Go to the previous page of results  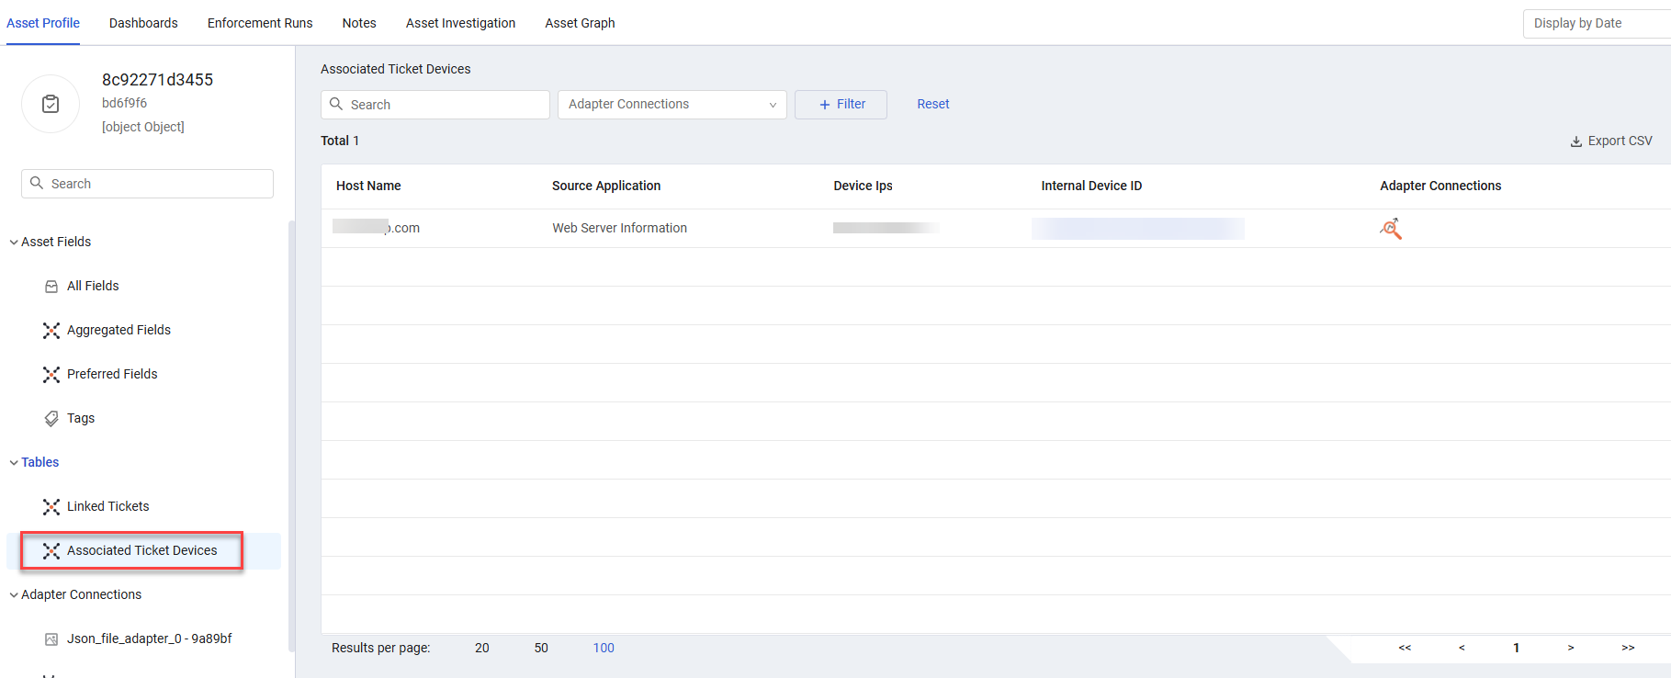click(1462, 649)
